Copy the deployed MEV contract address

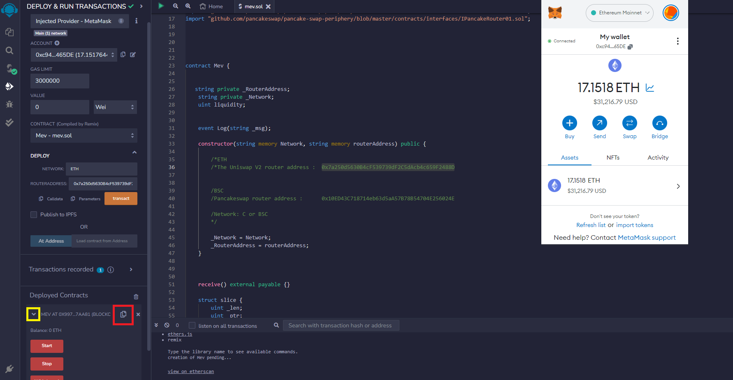tap(123, 314)
